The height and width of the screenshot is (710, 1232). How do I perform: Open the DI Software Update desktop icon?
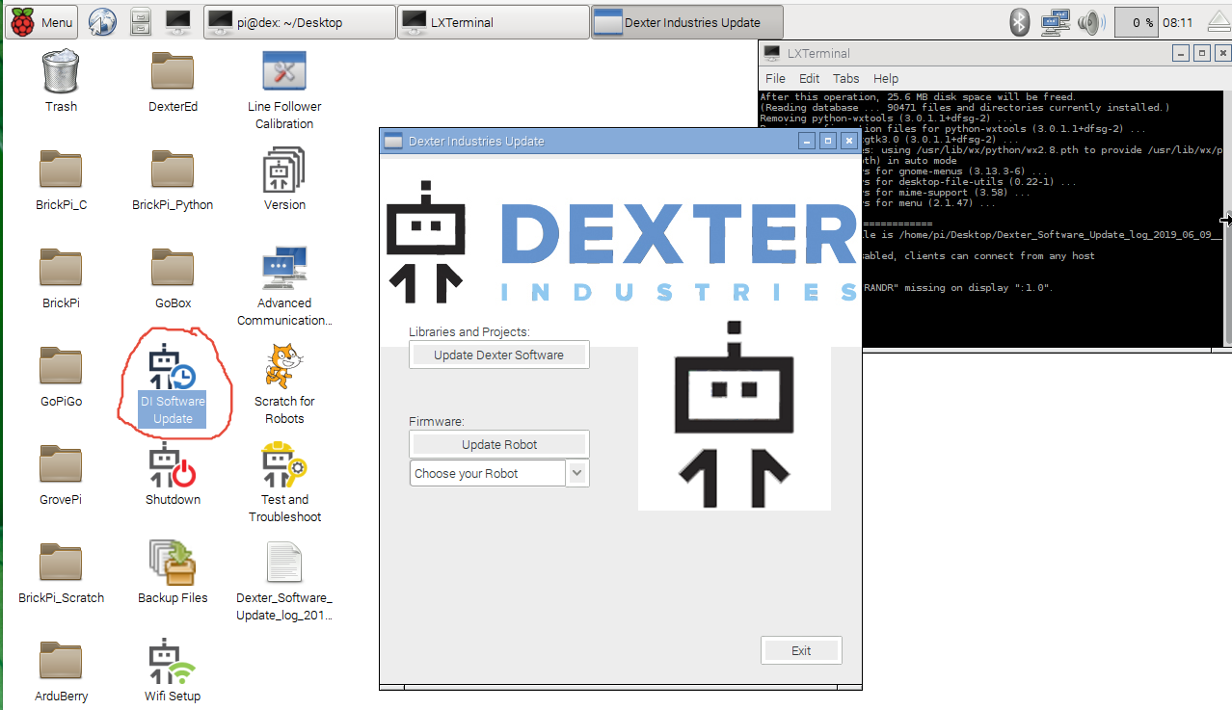tap(173, 370)
